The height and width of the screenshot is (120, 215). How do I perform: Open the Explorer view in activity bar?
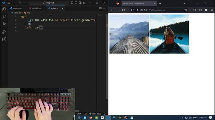4,9
